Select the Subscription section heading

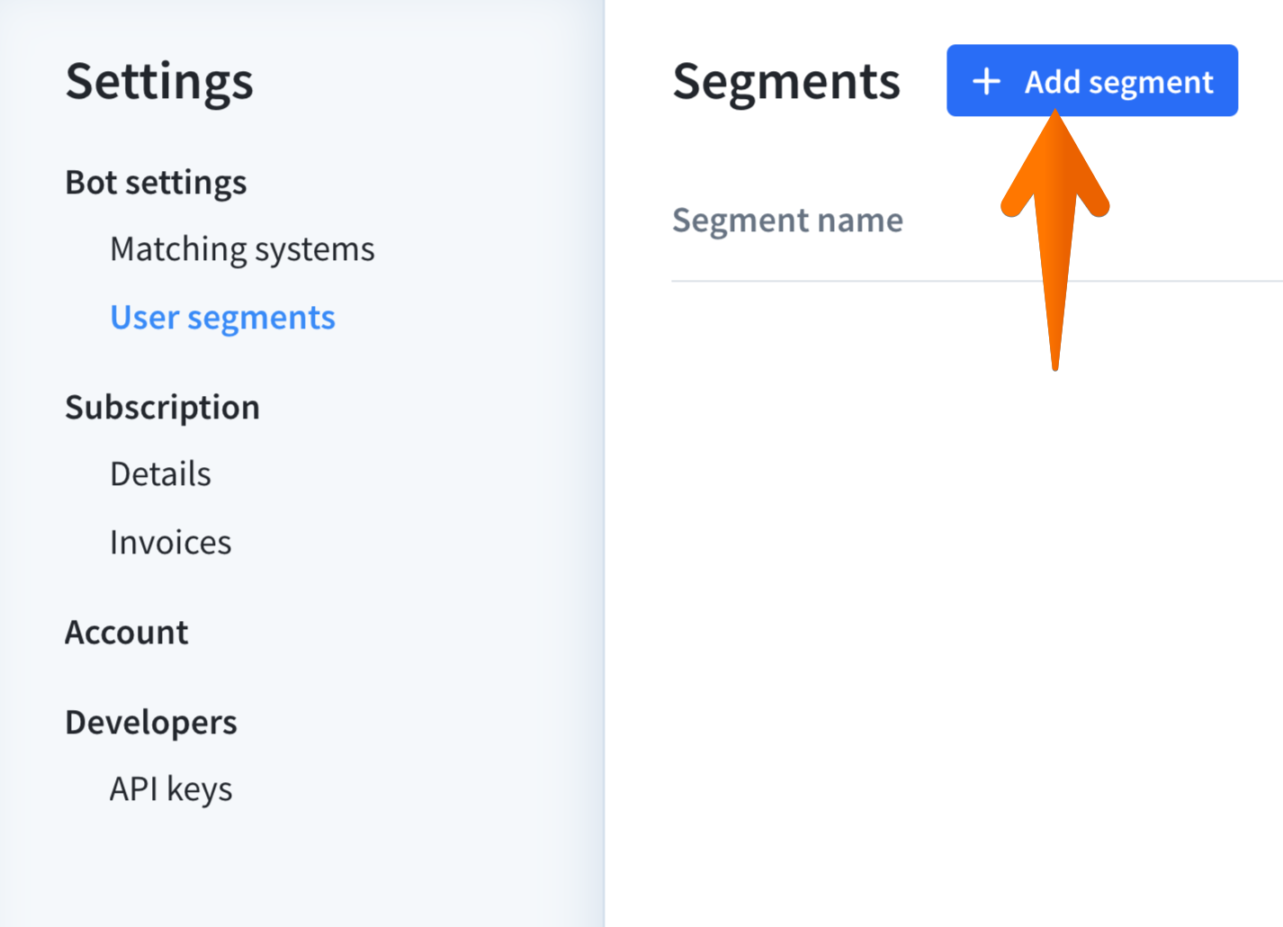point(162,407)
